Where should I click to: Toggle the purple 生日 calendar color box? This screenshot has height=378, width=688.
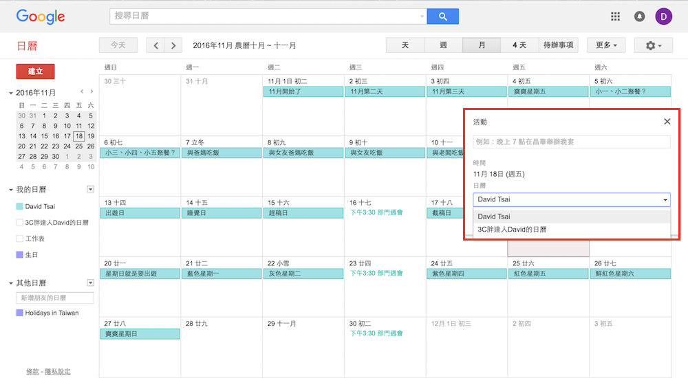pyautogui.click(x=19, y=255)
